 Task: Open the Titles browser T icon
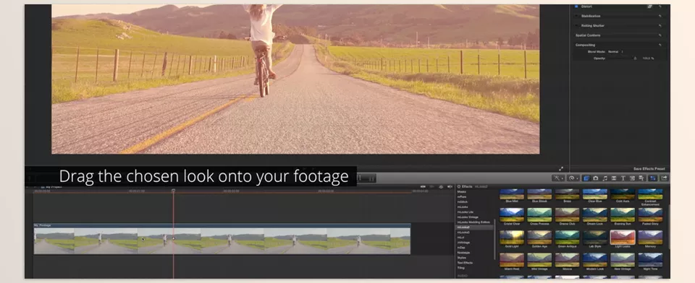(623, 178)
